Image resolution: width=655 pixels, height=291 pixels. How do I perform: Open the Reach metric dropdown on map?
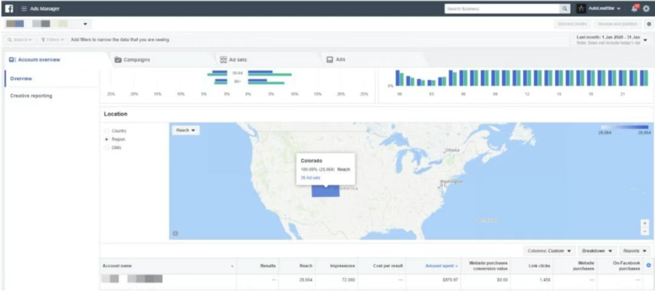point(186,130)
